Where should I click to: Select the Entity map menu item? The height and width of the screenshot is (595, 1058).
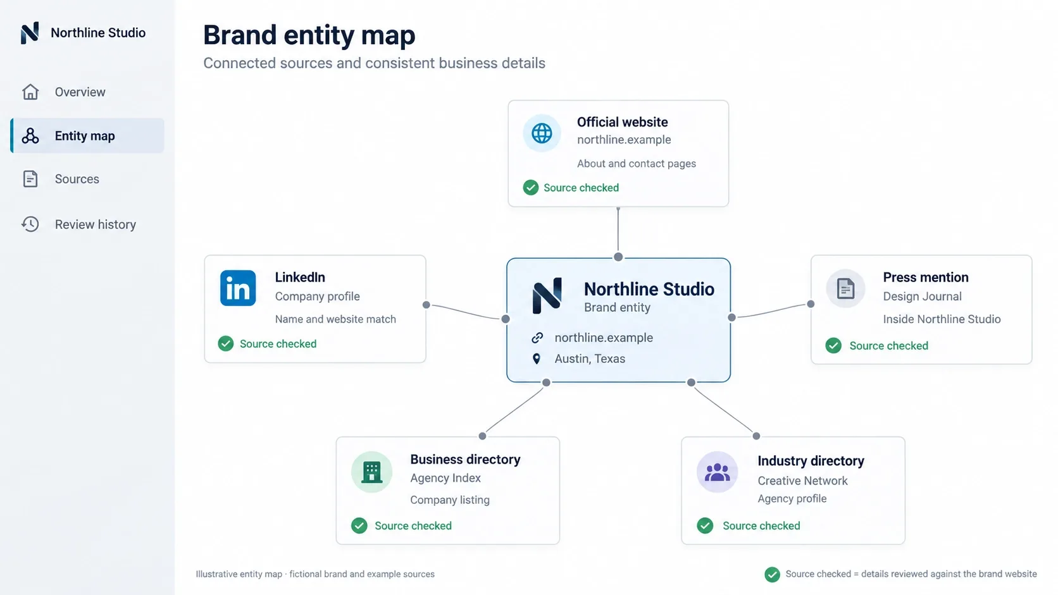(87, 135)
